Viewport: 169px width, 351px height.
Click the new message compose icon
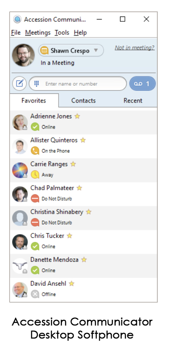point(19,84)
